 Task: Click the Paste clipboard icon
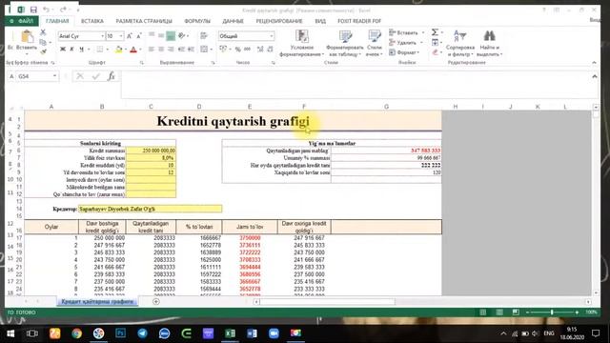click(27, 36)
